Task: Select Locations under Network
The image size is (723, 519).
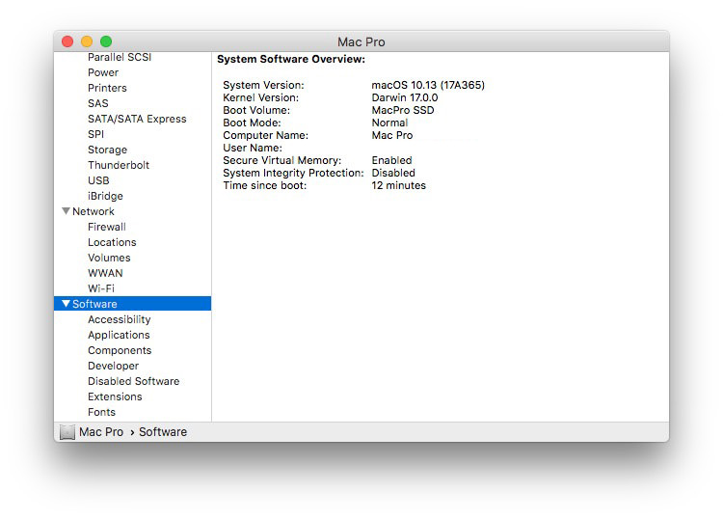Action: [x=112, y=242]
